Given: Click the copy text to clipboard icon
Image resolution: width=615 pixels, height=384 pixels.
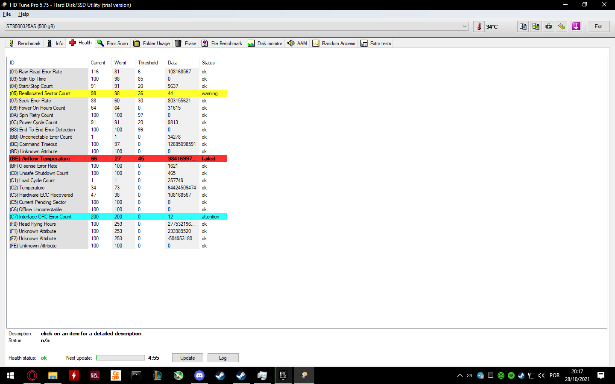Looking at the screenshot, I should [523, 26].
